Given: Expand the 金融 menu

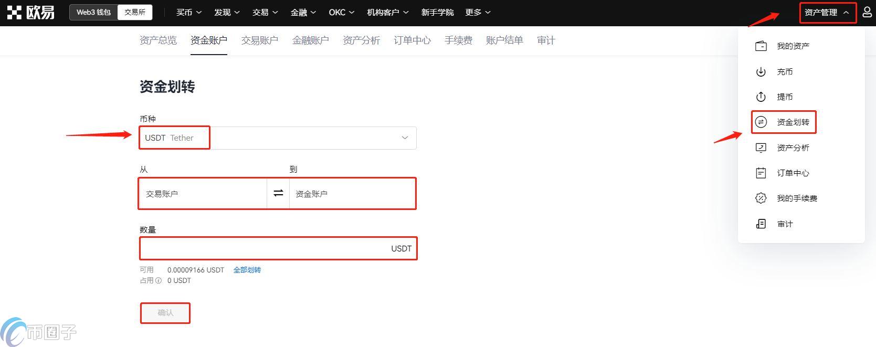Looking at the screenshot, I should [303, 12].
